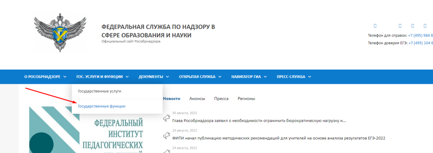Click the Телефон доверия ЕГЭ number
Image resolution: width=433 pixels, height=153 pixels.
point(421,43)
